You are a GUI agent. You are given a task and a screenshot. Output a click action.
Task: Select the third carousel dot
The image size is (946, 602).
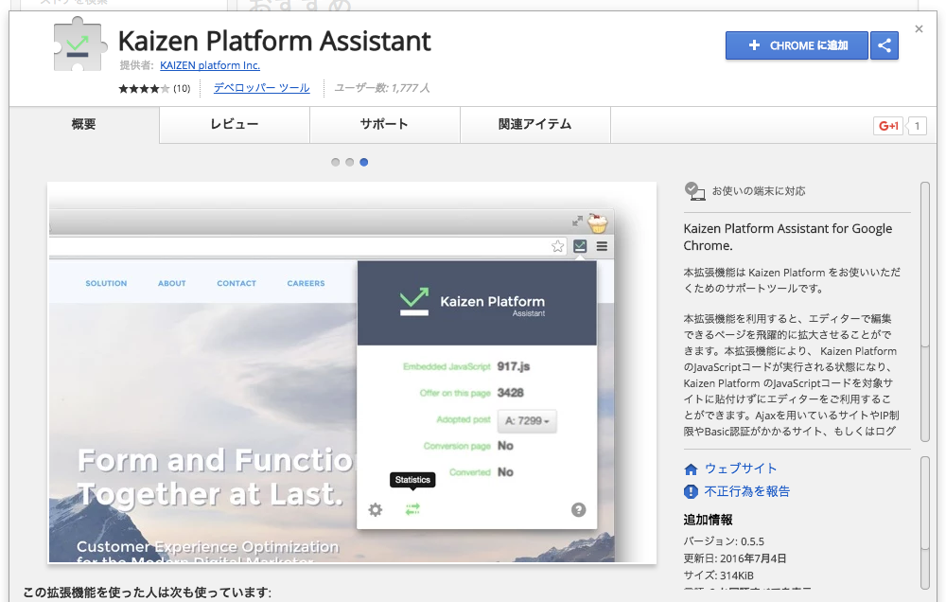[364, 162]
